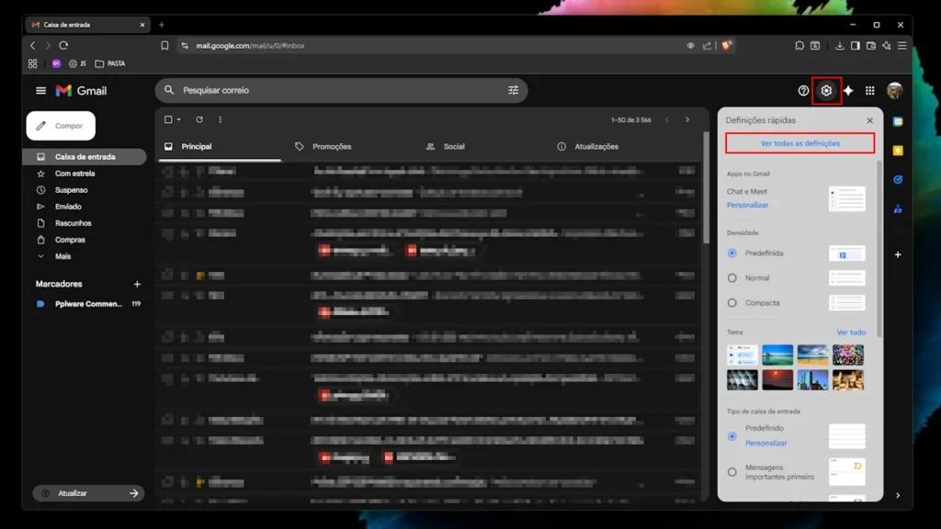Viewport: 941px width, 529px height.
Task: Click Personalizar under inbox type Predefinido
Action: 765,444
